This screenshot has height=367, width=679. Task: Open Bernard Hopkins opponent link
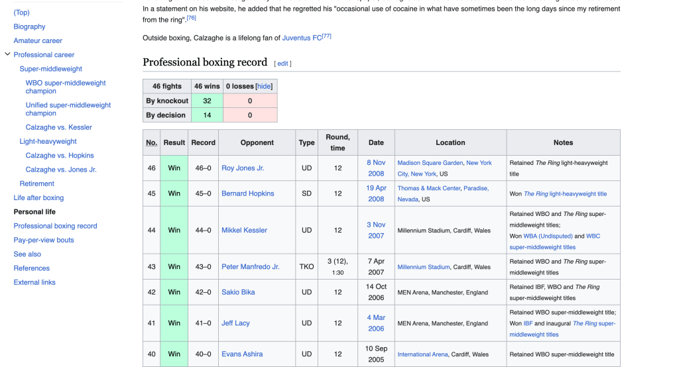tap(248, 193)
